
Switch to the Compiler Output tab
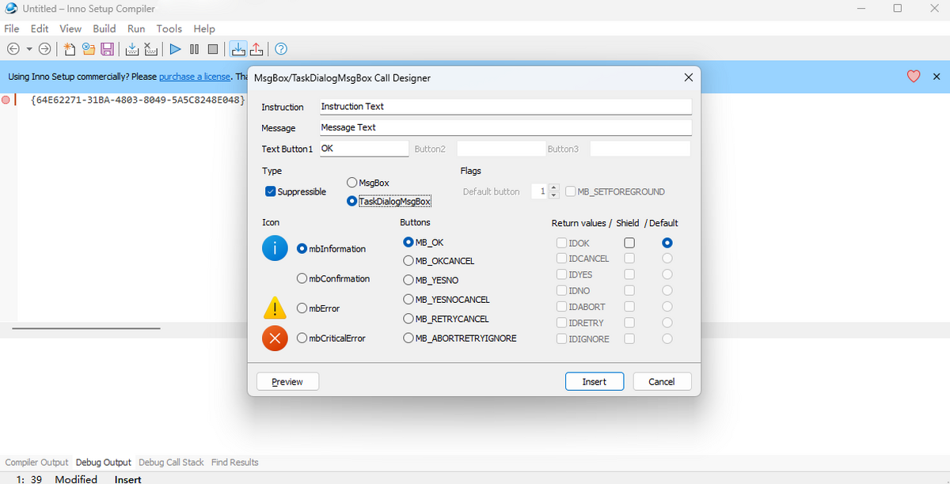(x=37, y=462)
